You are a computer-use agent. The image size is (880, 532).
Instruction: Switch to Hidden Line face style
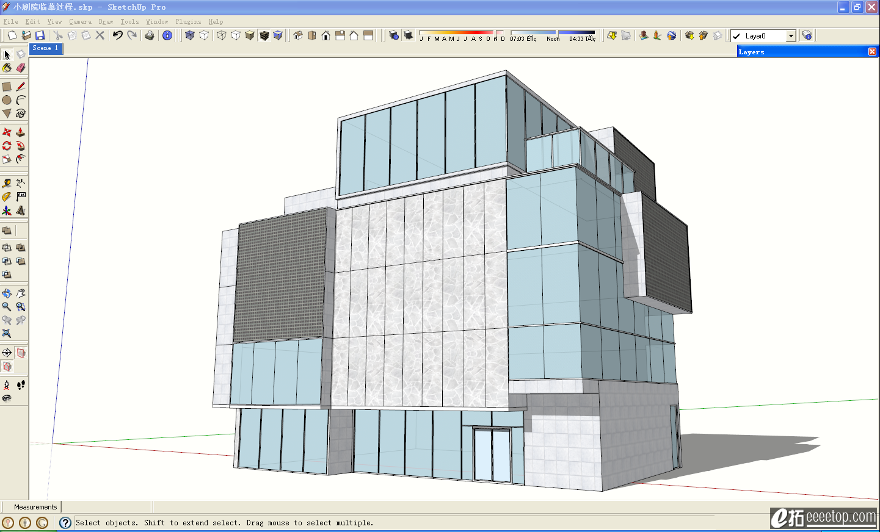pyautogui.click(x=236, y=35)
